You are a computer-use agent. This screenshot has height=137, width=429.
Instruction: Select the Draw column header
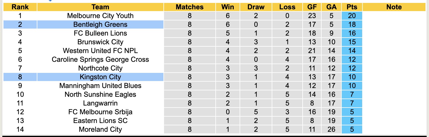pos(256,7)
